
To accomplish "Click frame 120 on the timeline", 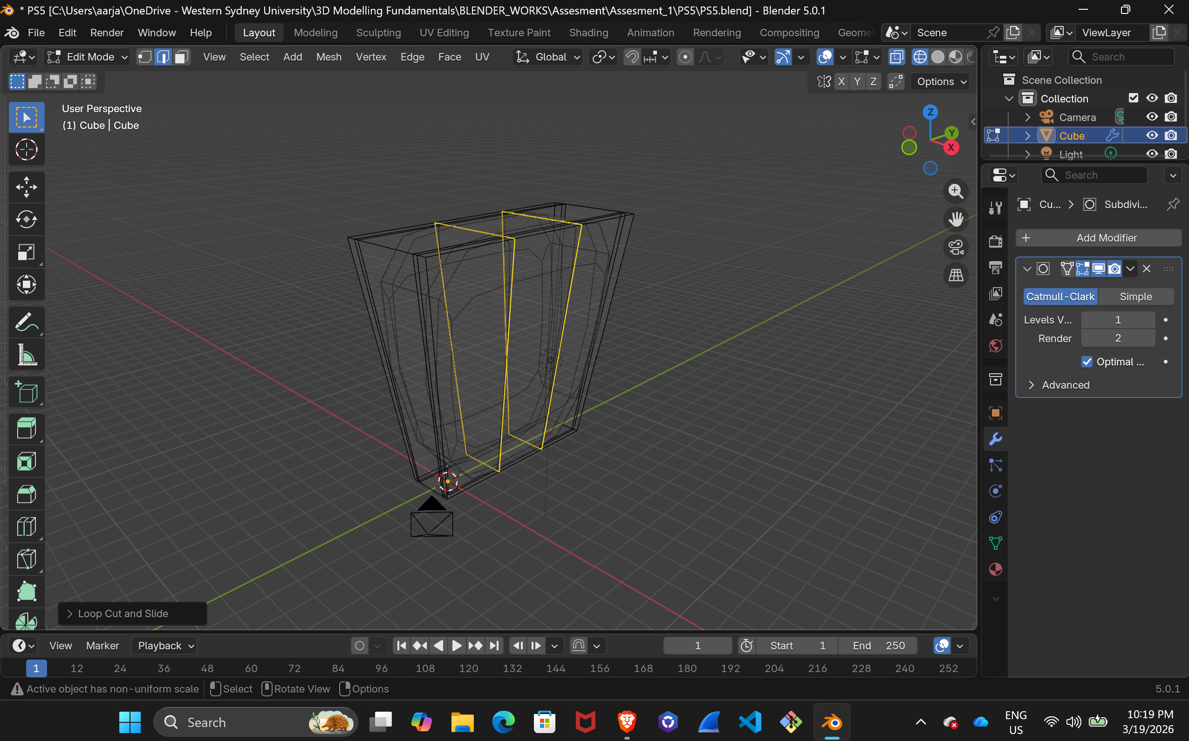I will pos(468,668).
